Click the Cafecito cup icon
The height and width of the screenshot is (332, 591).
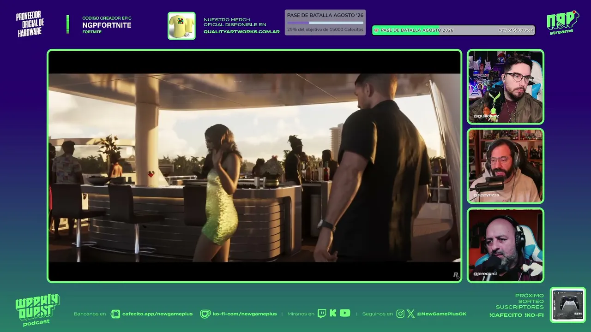(115, 314)
